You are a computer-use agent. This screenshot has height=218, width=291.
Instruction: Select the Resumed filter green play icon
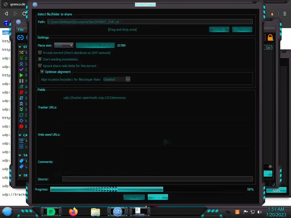click(x=21, y=75)
